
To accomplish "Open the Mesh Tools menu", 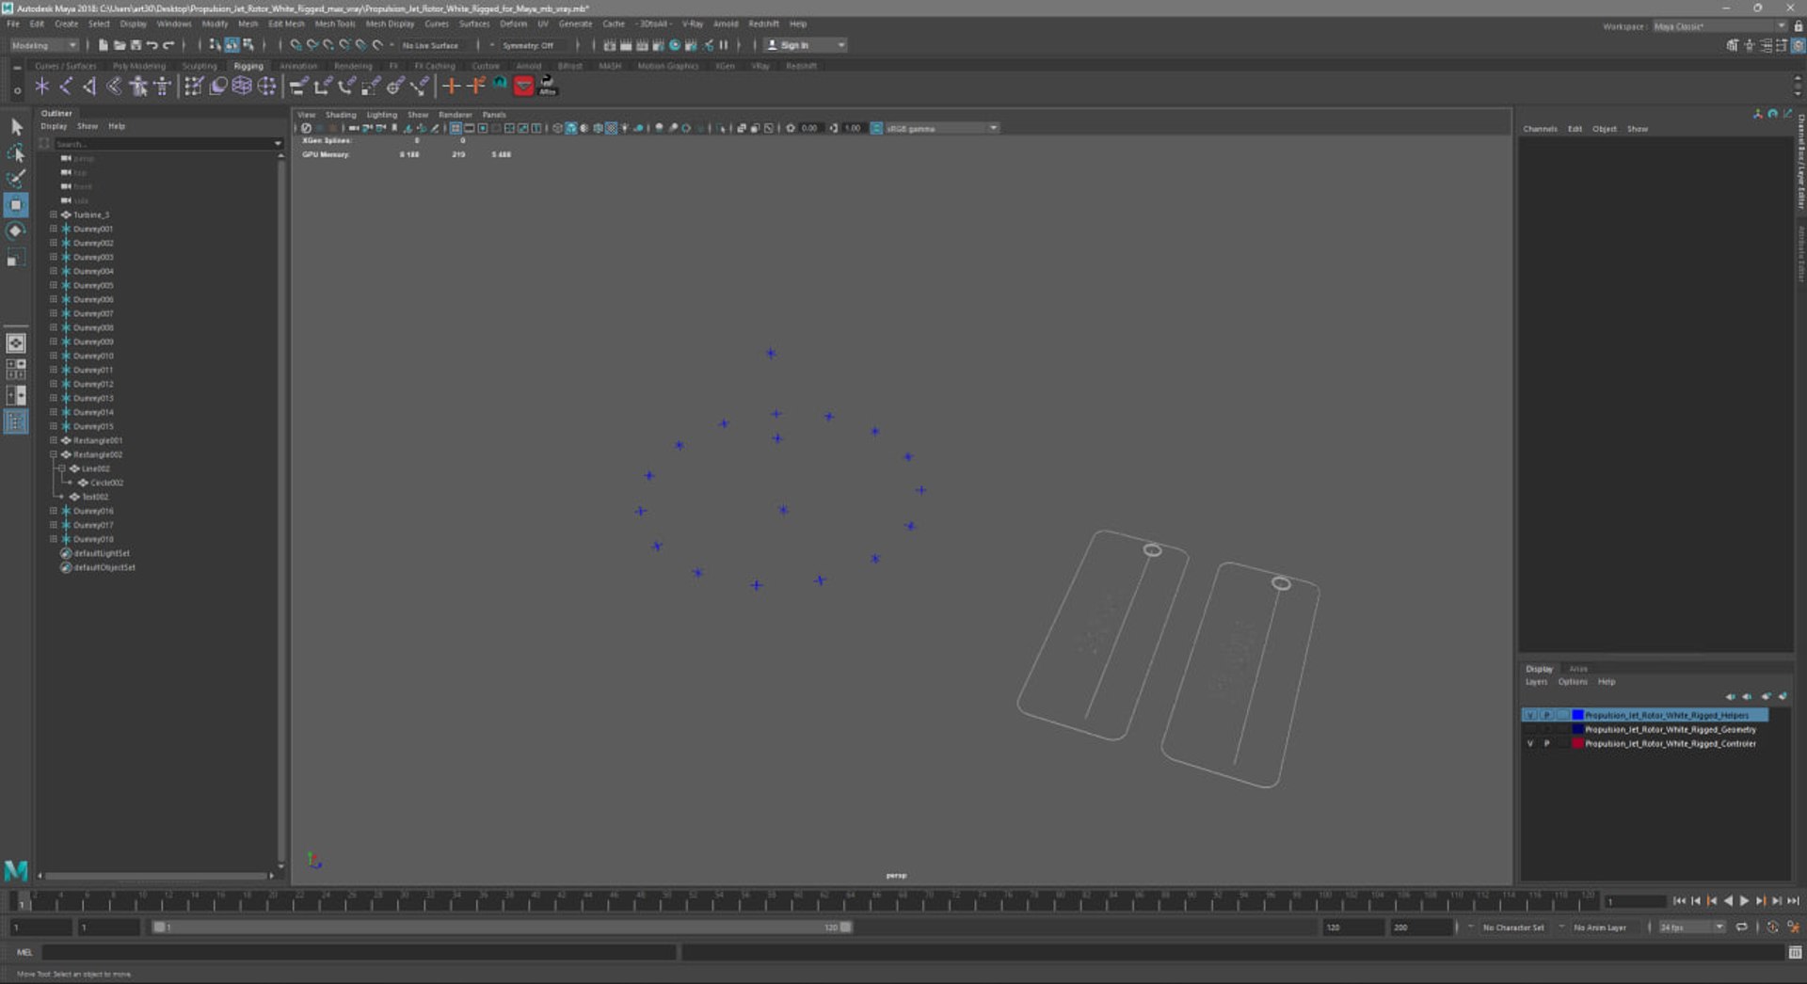I will 335,24.
